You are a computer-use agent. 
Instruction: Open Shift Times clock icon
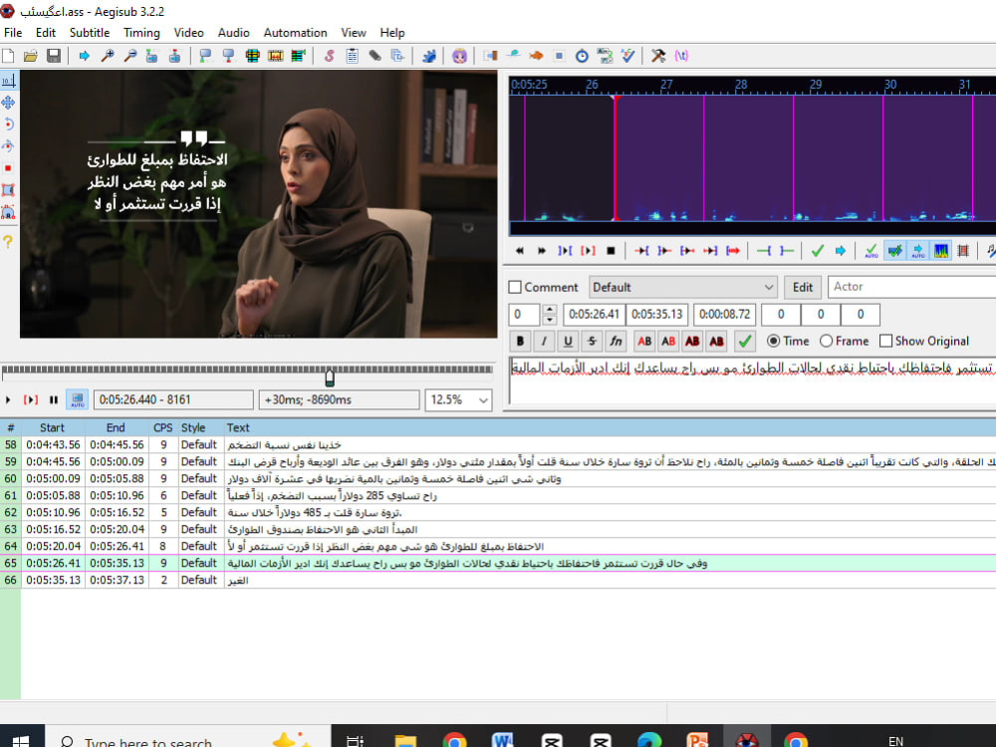click(x=582, y=56)
